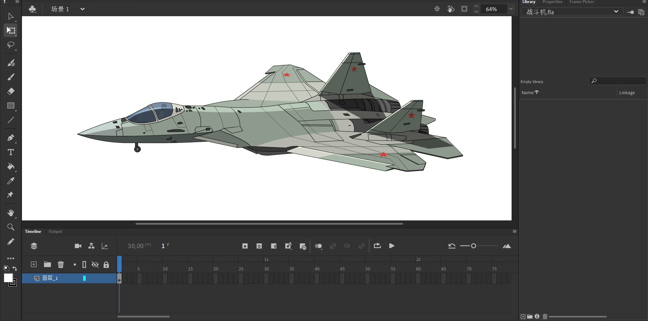Image resolution: width=648 pixels, height=321 pixels.
Task: Click the New Layer icon in timeline
Action: pyautogui.click(x=34, y=264)
